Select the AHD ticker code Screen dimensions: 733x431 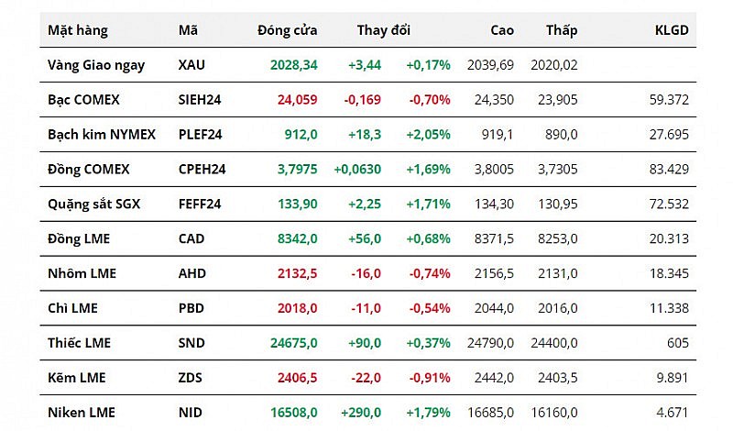click(x=192, y=274)
